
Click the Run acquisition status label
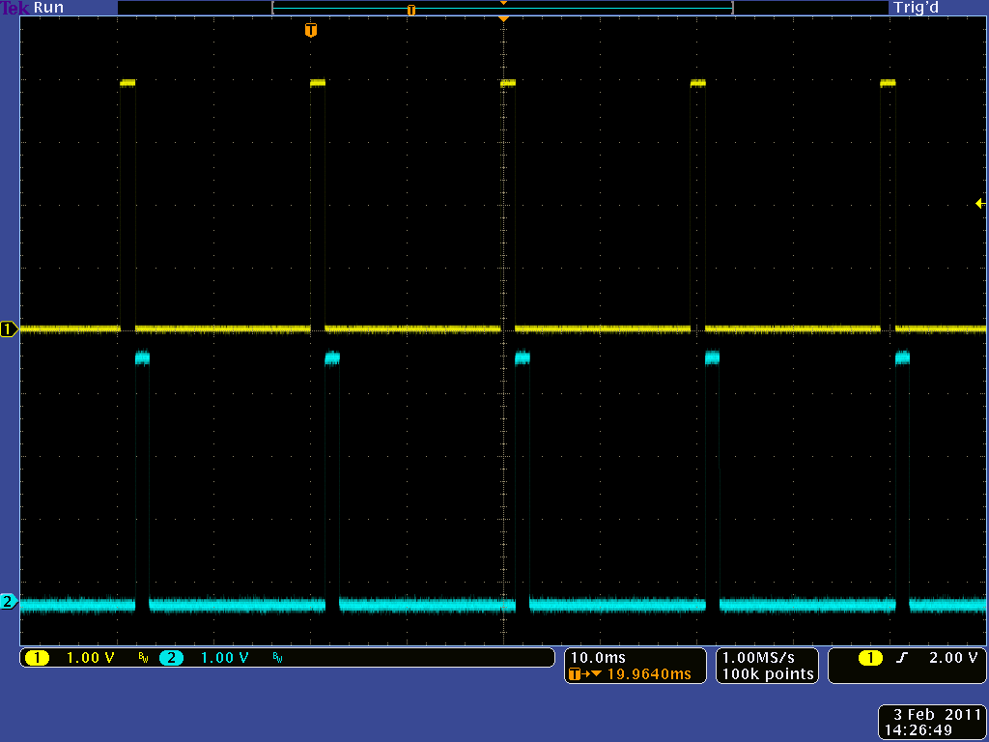click(49, 8)
